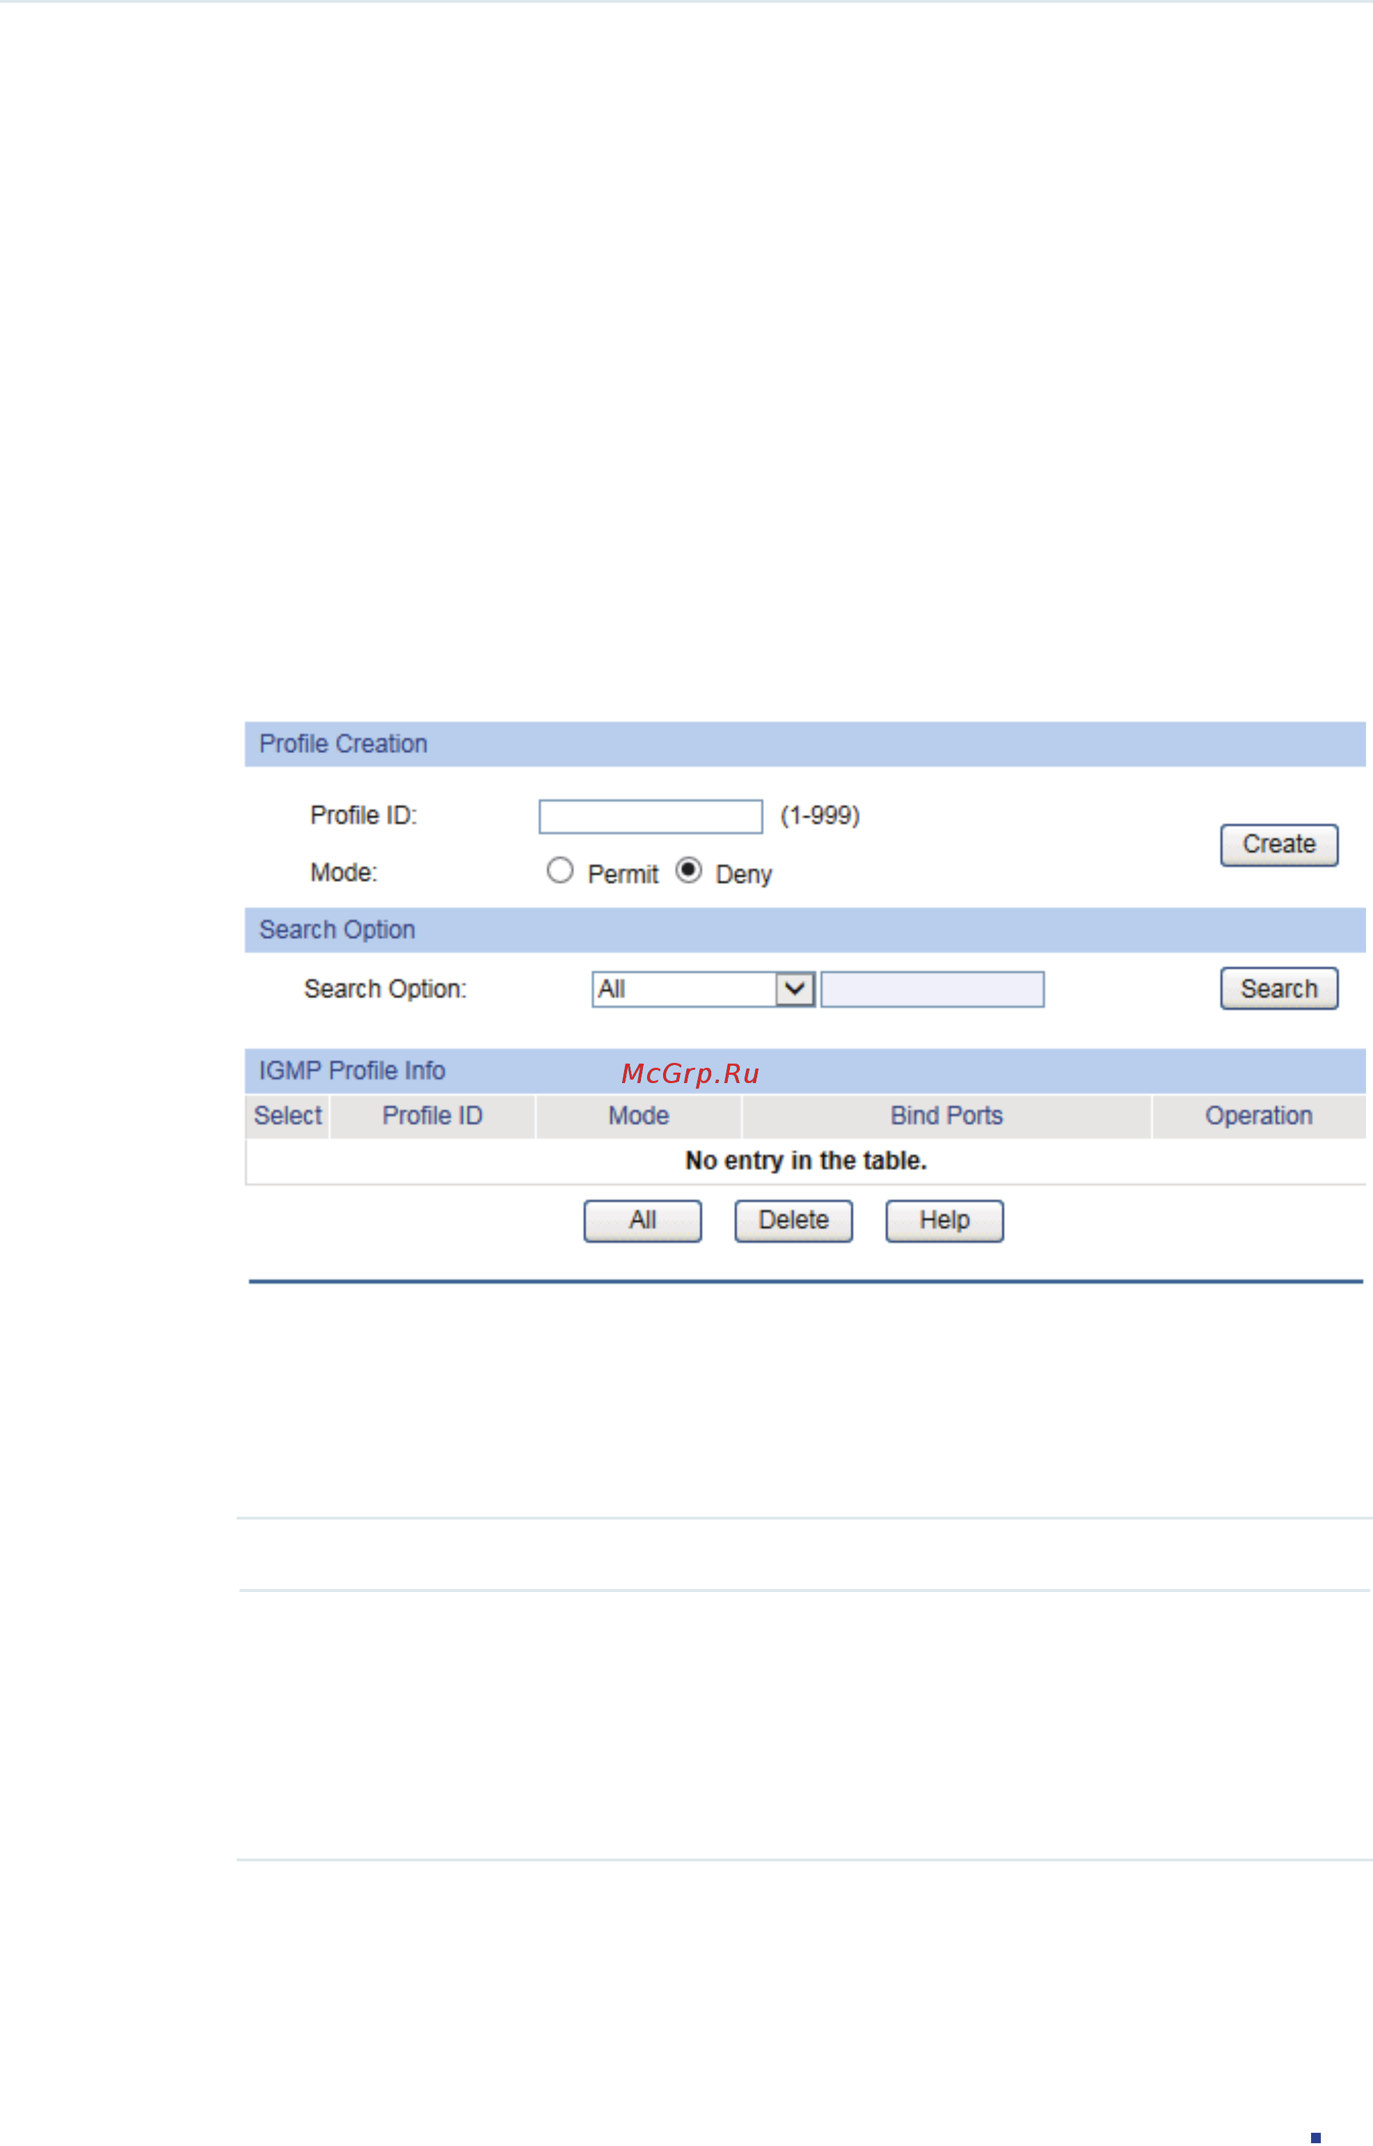Click the All button below the table
The width and height of the screenshot is (1373, 2146).
pos(643,1222)
